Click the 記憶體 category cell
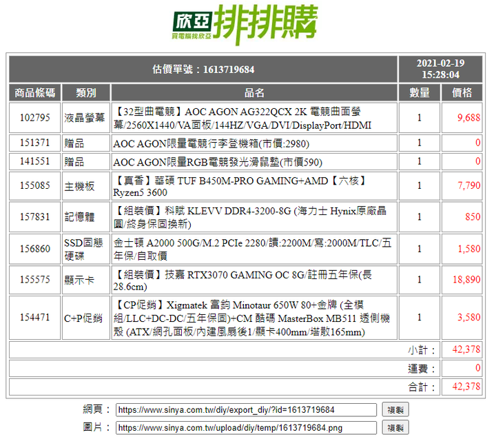The height and width of the screenshot is (439, 496). pyautogui.click(x=86, y=217)
